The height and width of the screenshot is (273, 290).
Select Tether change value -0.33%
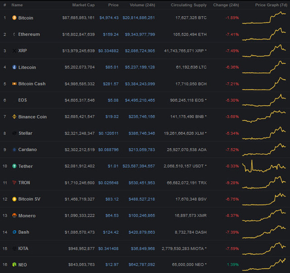click(232, 166)
